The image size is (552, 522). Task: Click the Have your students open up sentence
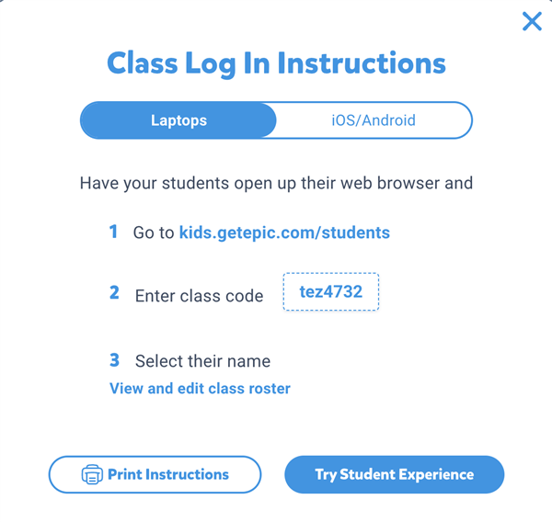(x=276, y=183)
